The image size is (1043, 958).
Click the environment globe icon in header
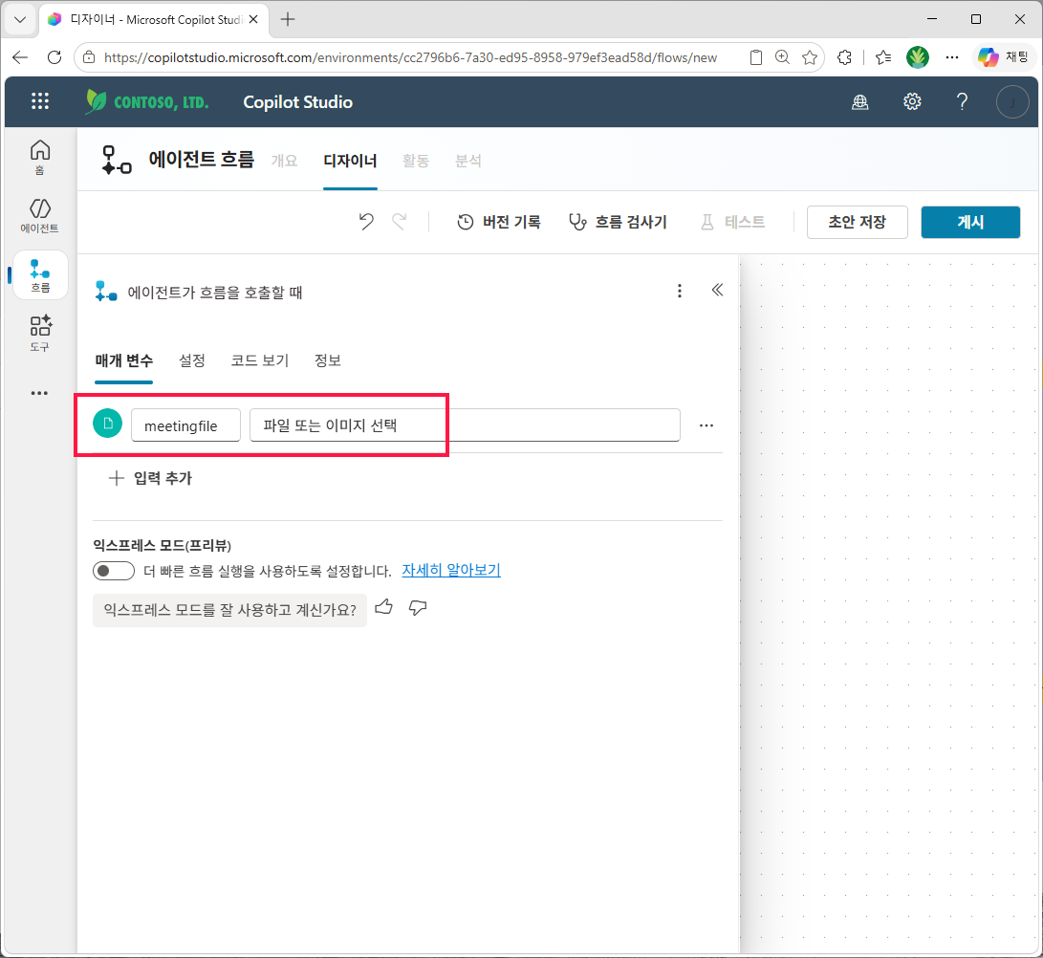860,101
